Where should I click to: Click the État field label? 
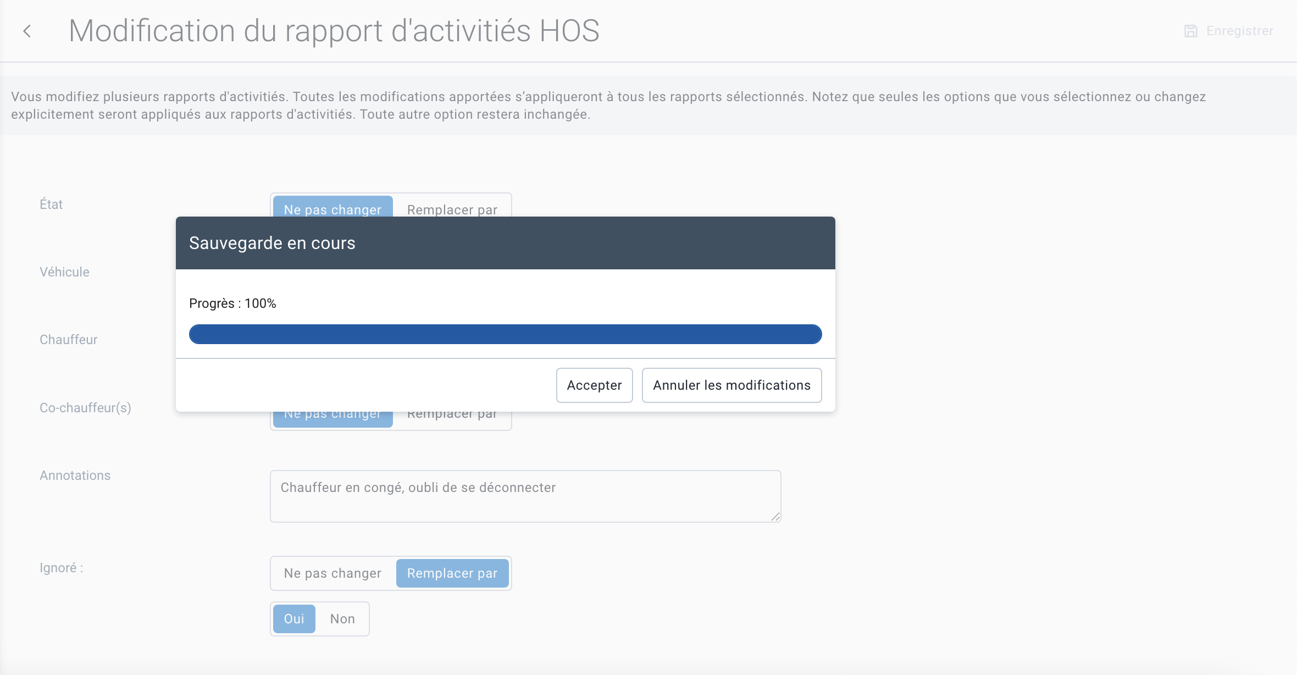click(x=51, y=204)
